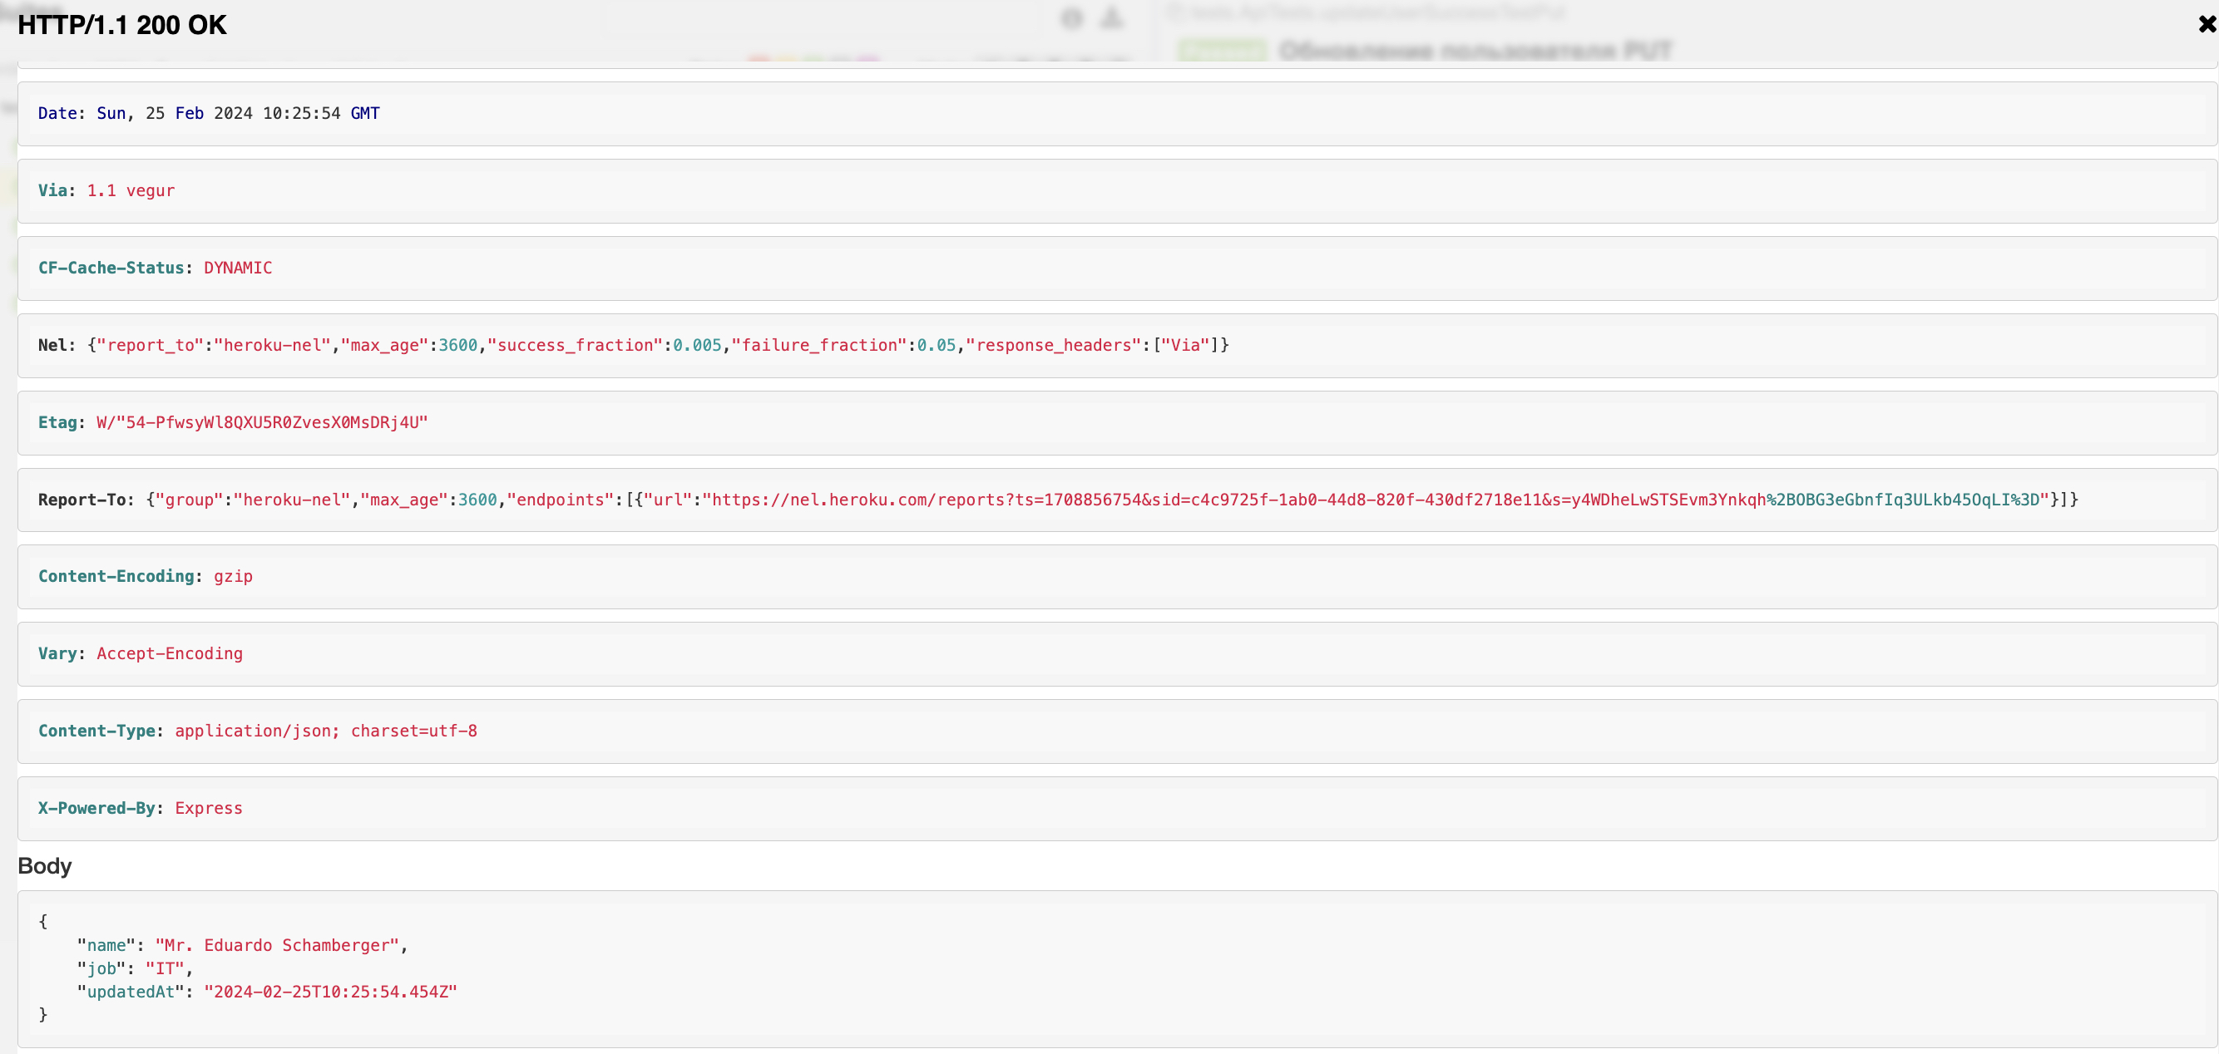Click the CF-Cache-Status header name

click(111, 268)
